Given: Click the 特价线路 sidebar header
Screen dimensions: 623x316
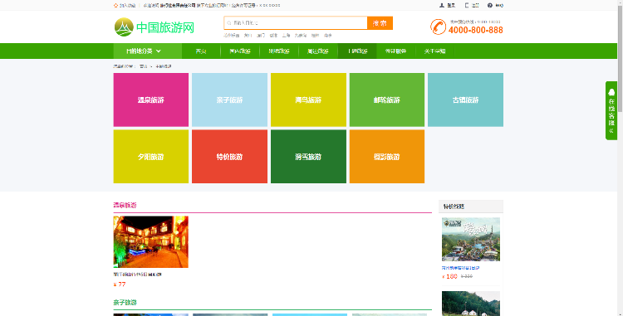Looking at the screenshot, I should 471,207.
